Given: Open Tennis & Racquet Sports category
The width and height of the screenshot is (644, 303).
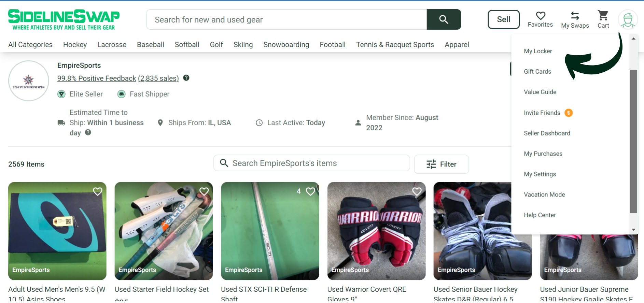Looking at the screenshot, I should coord(395,45).
